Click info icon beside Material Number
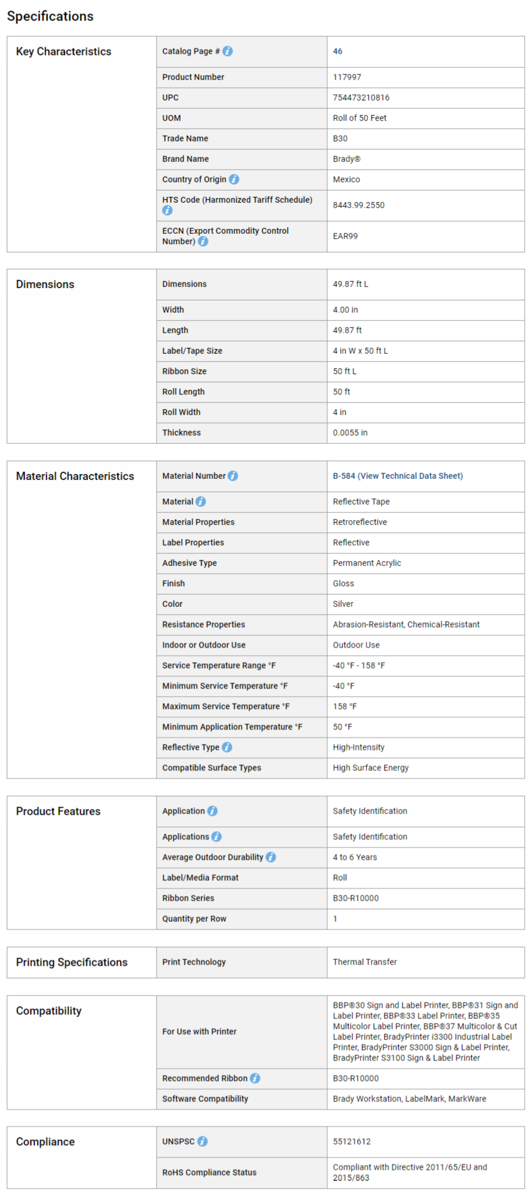 (233, 476)
